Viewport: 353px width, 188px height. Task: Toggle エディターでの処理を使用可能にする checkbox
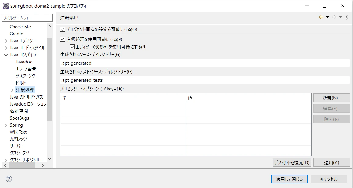72,47
